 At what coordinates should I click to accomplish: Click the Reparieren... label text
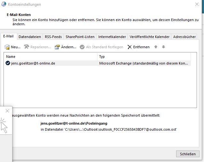click(41, 47)
